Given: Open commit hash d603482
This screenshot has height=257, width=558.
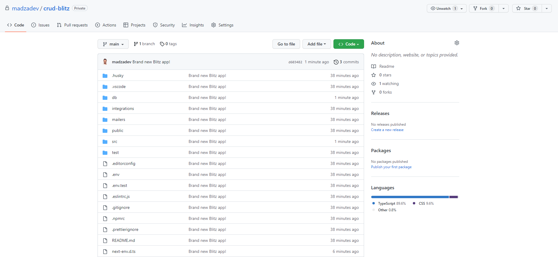Looking at the screenshot, I should tap(295, 62).
